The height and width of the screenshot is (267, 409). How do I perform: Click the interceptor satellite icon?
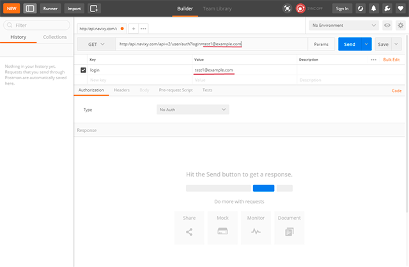[x=287, y=8]
